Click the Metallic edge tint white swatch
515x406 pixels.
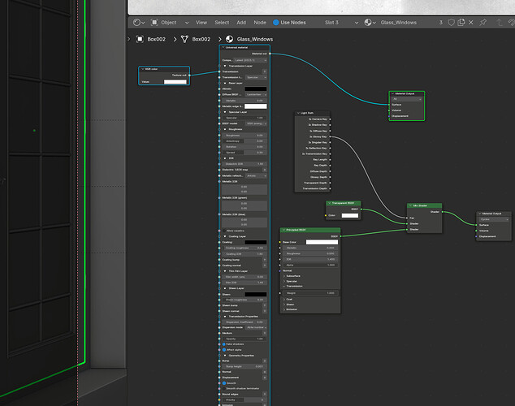pyautogui.click(x=256, y=106)
